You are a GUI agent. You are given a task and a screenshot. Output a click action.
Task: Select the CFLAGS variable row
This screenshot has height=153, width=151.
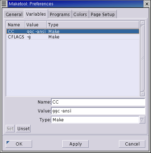(x=73, y=37)
